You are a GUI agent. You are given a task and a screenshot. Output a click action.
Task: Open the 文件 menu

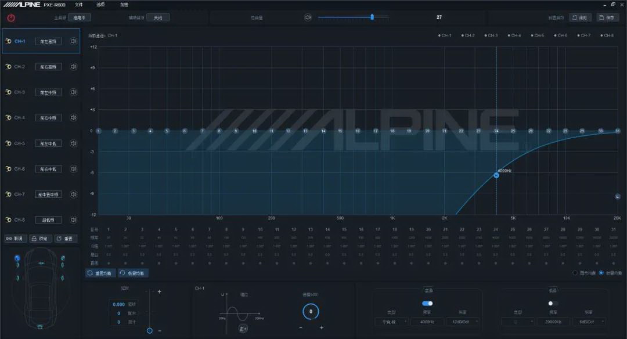tap(79, 5)
